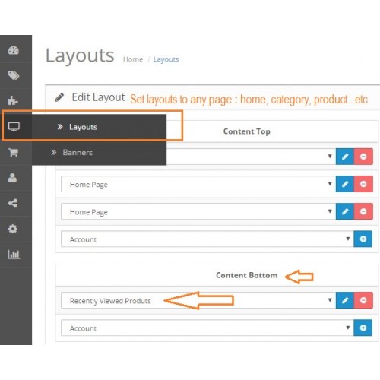Click the Design monitor icon in sidebar
The height and width of the screenshot is (380, 380).
(x=14, y=126)
